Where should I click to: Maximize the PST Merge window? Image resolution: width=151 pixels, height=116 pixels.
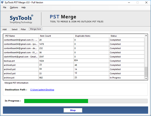pyautogui.click(x=137, y=3)
